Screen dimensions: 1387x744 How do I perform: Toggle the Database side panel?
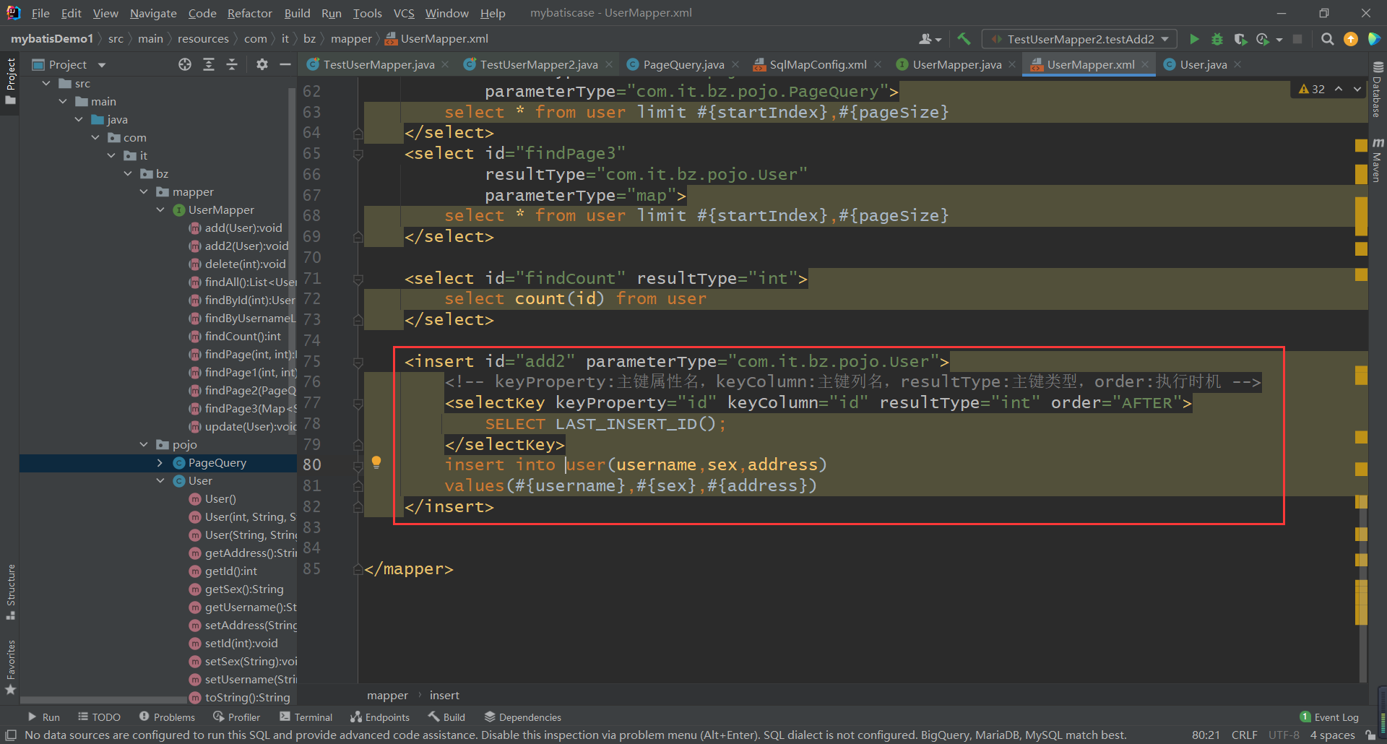coord(1377,90)
